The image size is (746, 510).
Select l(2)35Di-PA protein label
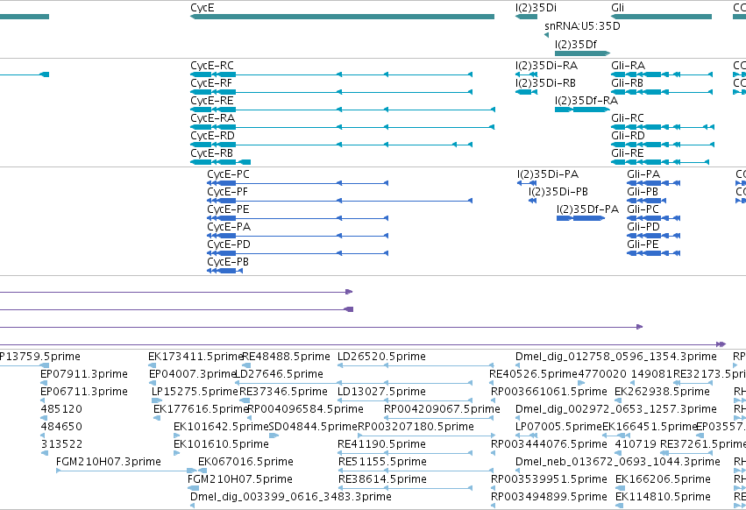[548, 174]
